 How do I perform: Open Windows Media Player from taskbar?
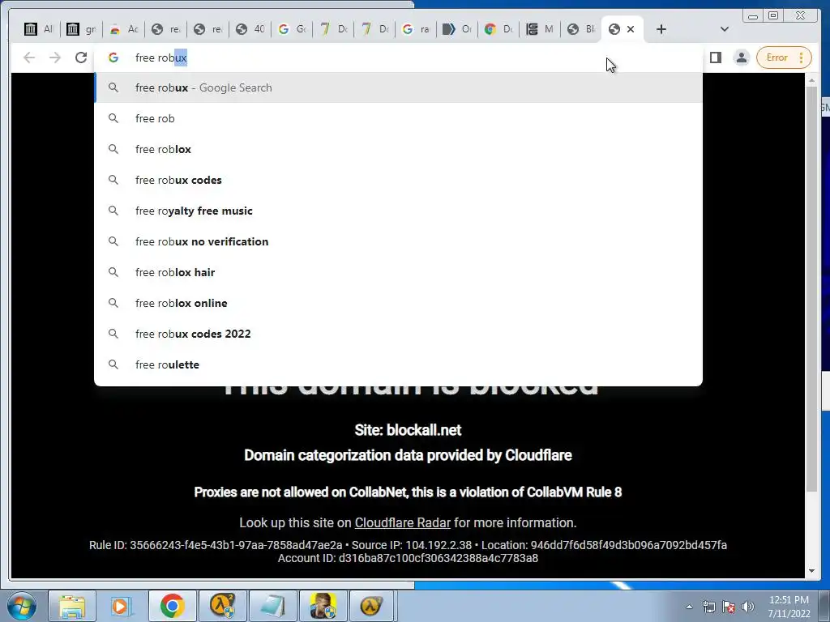coord(122,606)
